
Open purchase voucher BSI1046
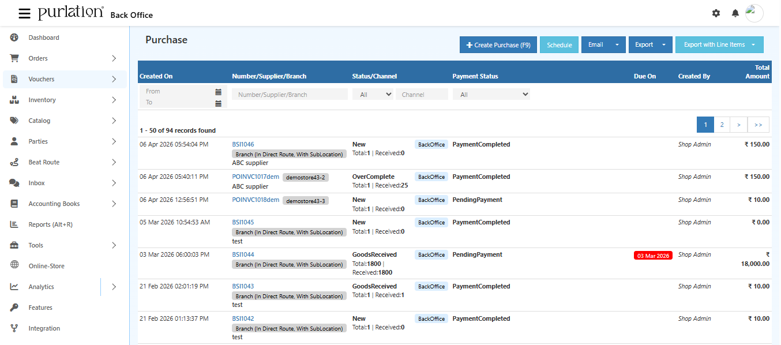(x=242, y=144)
